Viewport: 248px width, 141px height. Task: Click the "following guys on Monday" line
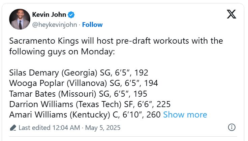[x=63, y=52]
